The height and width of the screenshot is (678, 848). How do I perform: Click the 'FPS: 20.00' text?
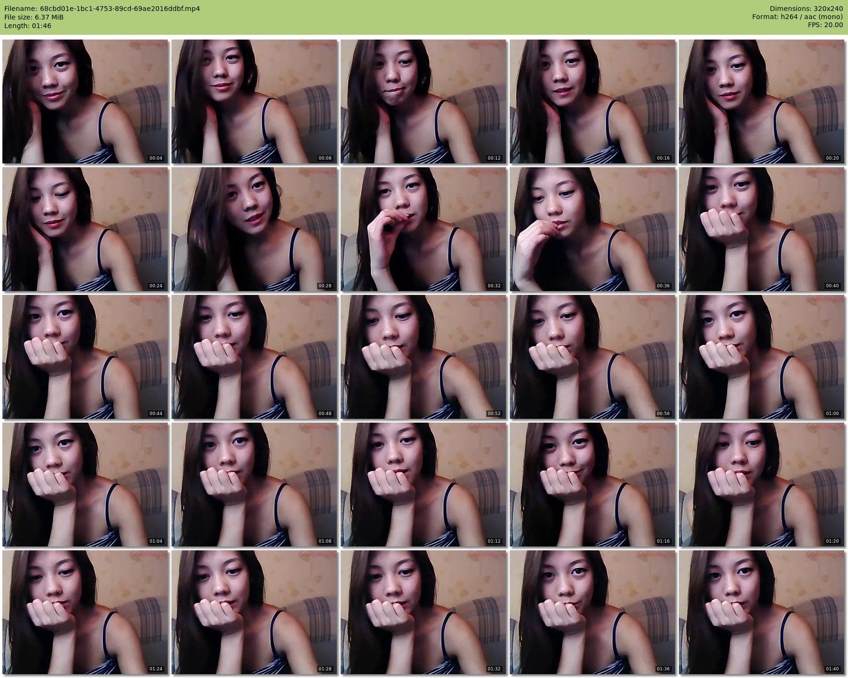point(825,26)
